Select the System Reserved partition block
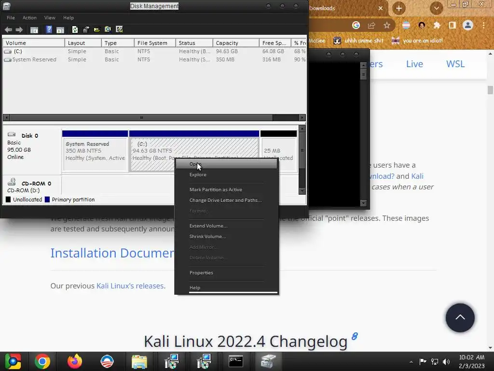This screenshot has height=371, width=494. pyautogui.click(x=95, y=151)
